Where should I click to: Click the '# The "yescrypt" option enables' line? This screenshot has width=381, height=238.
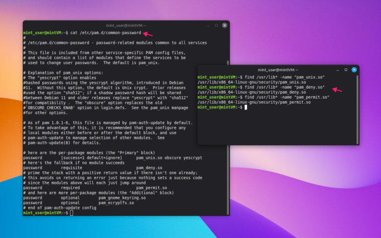click(x=60, y=78)
